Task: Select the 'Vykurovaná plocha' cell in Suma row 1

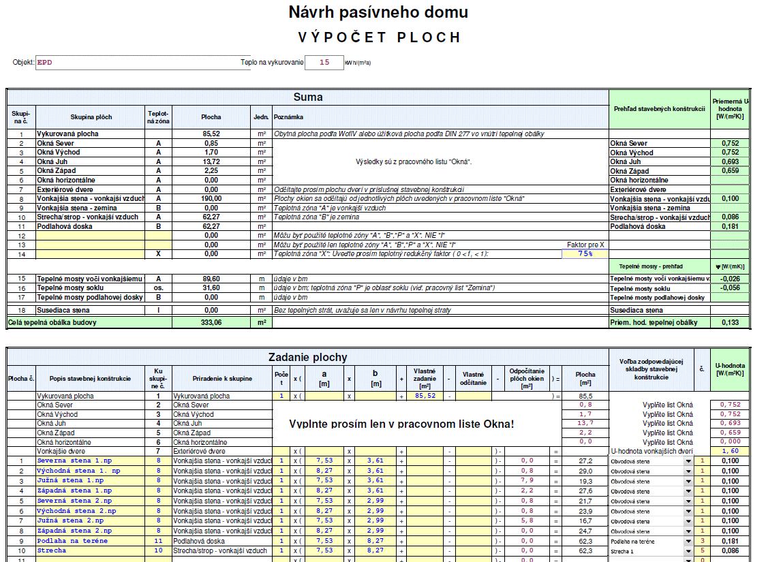Action: [91, 134]
